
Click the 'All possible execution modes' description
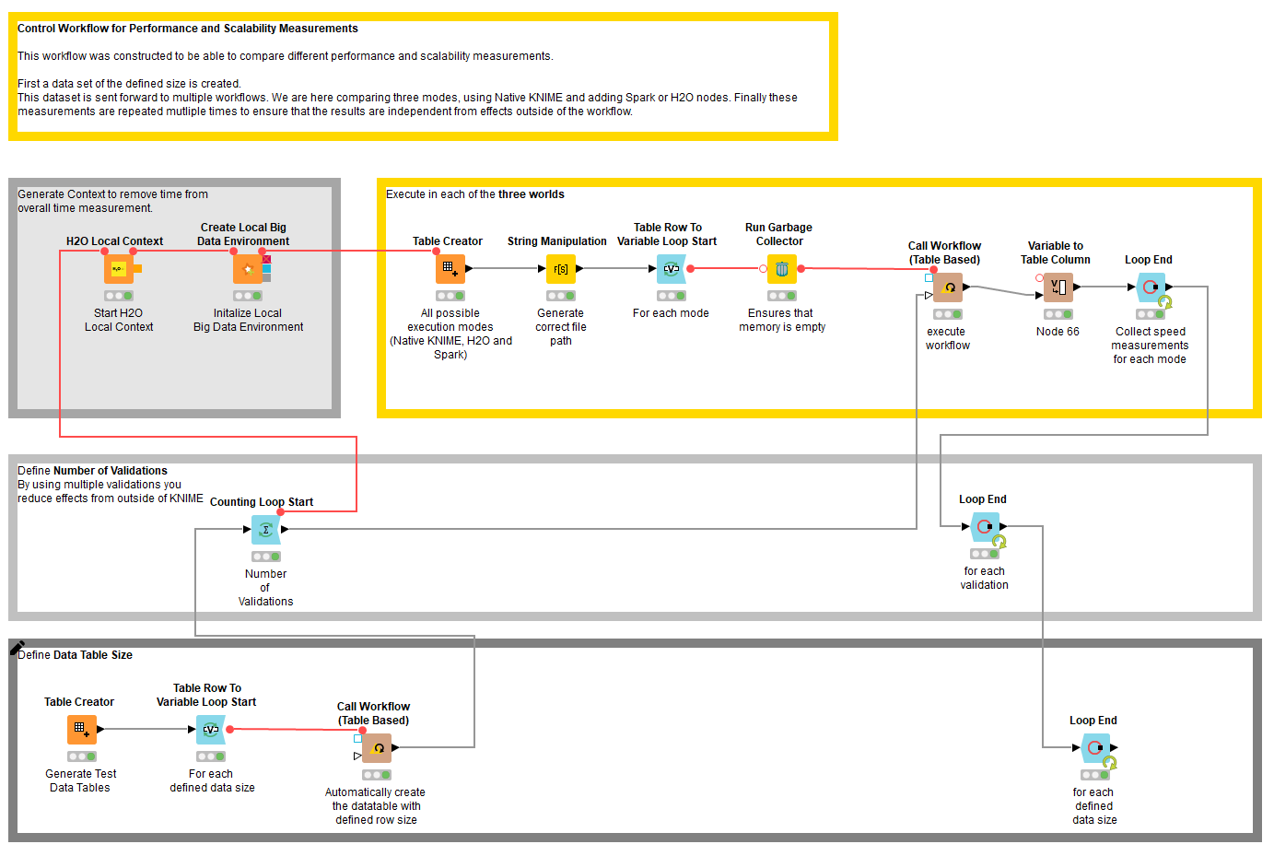(x=450, y=334)
